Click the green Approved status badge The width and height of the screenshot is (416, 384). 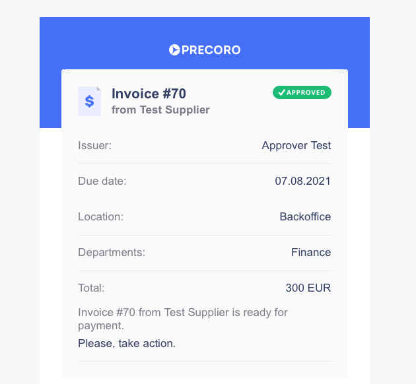[x=302, y=92]
